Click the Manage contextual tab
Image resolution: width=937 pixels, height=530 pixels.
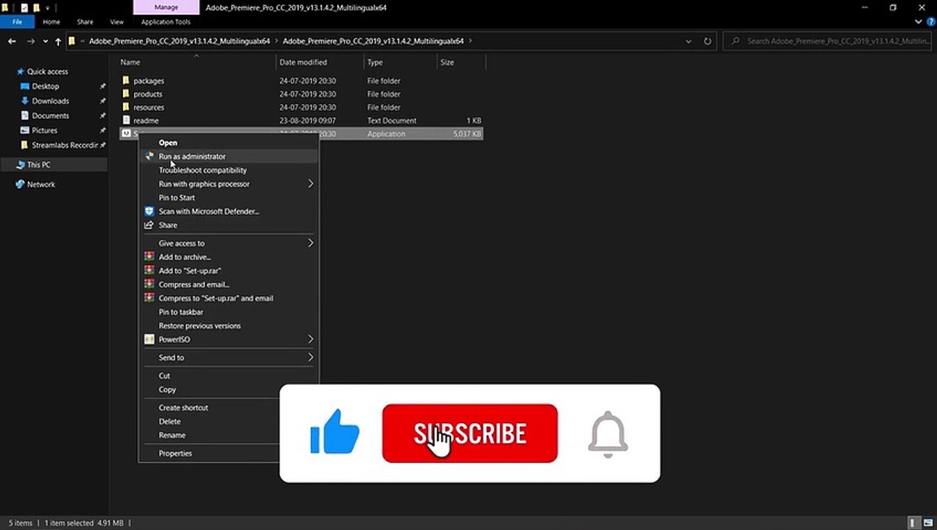[x=166, y=7]
